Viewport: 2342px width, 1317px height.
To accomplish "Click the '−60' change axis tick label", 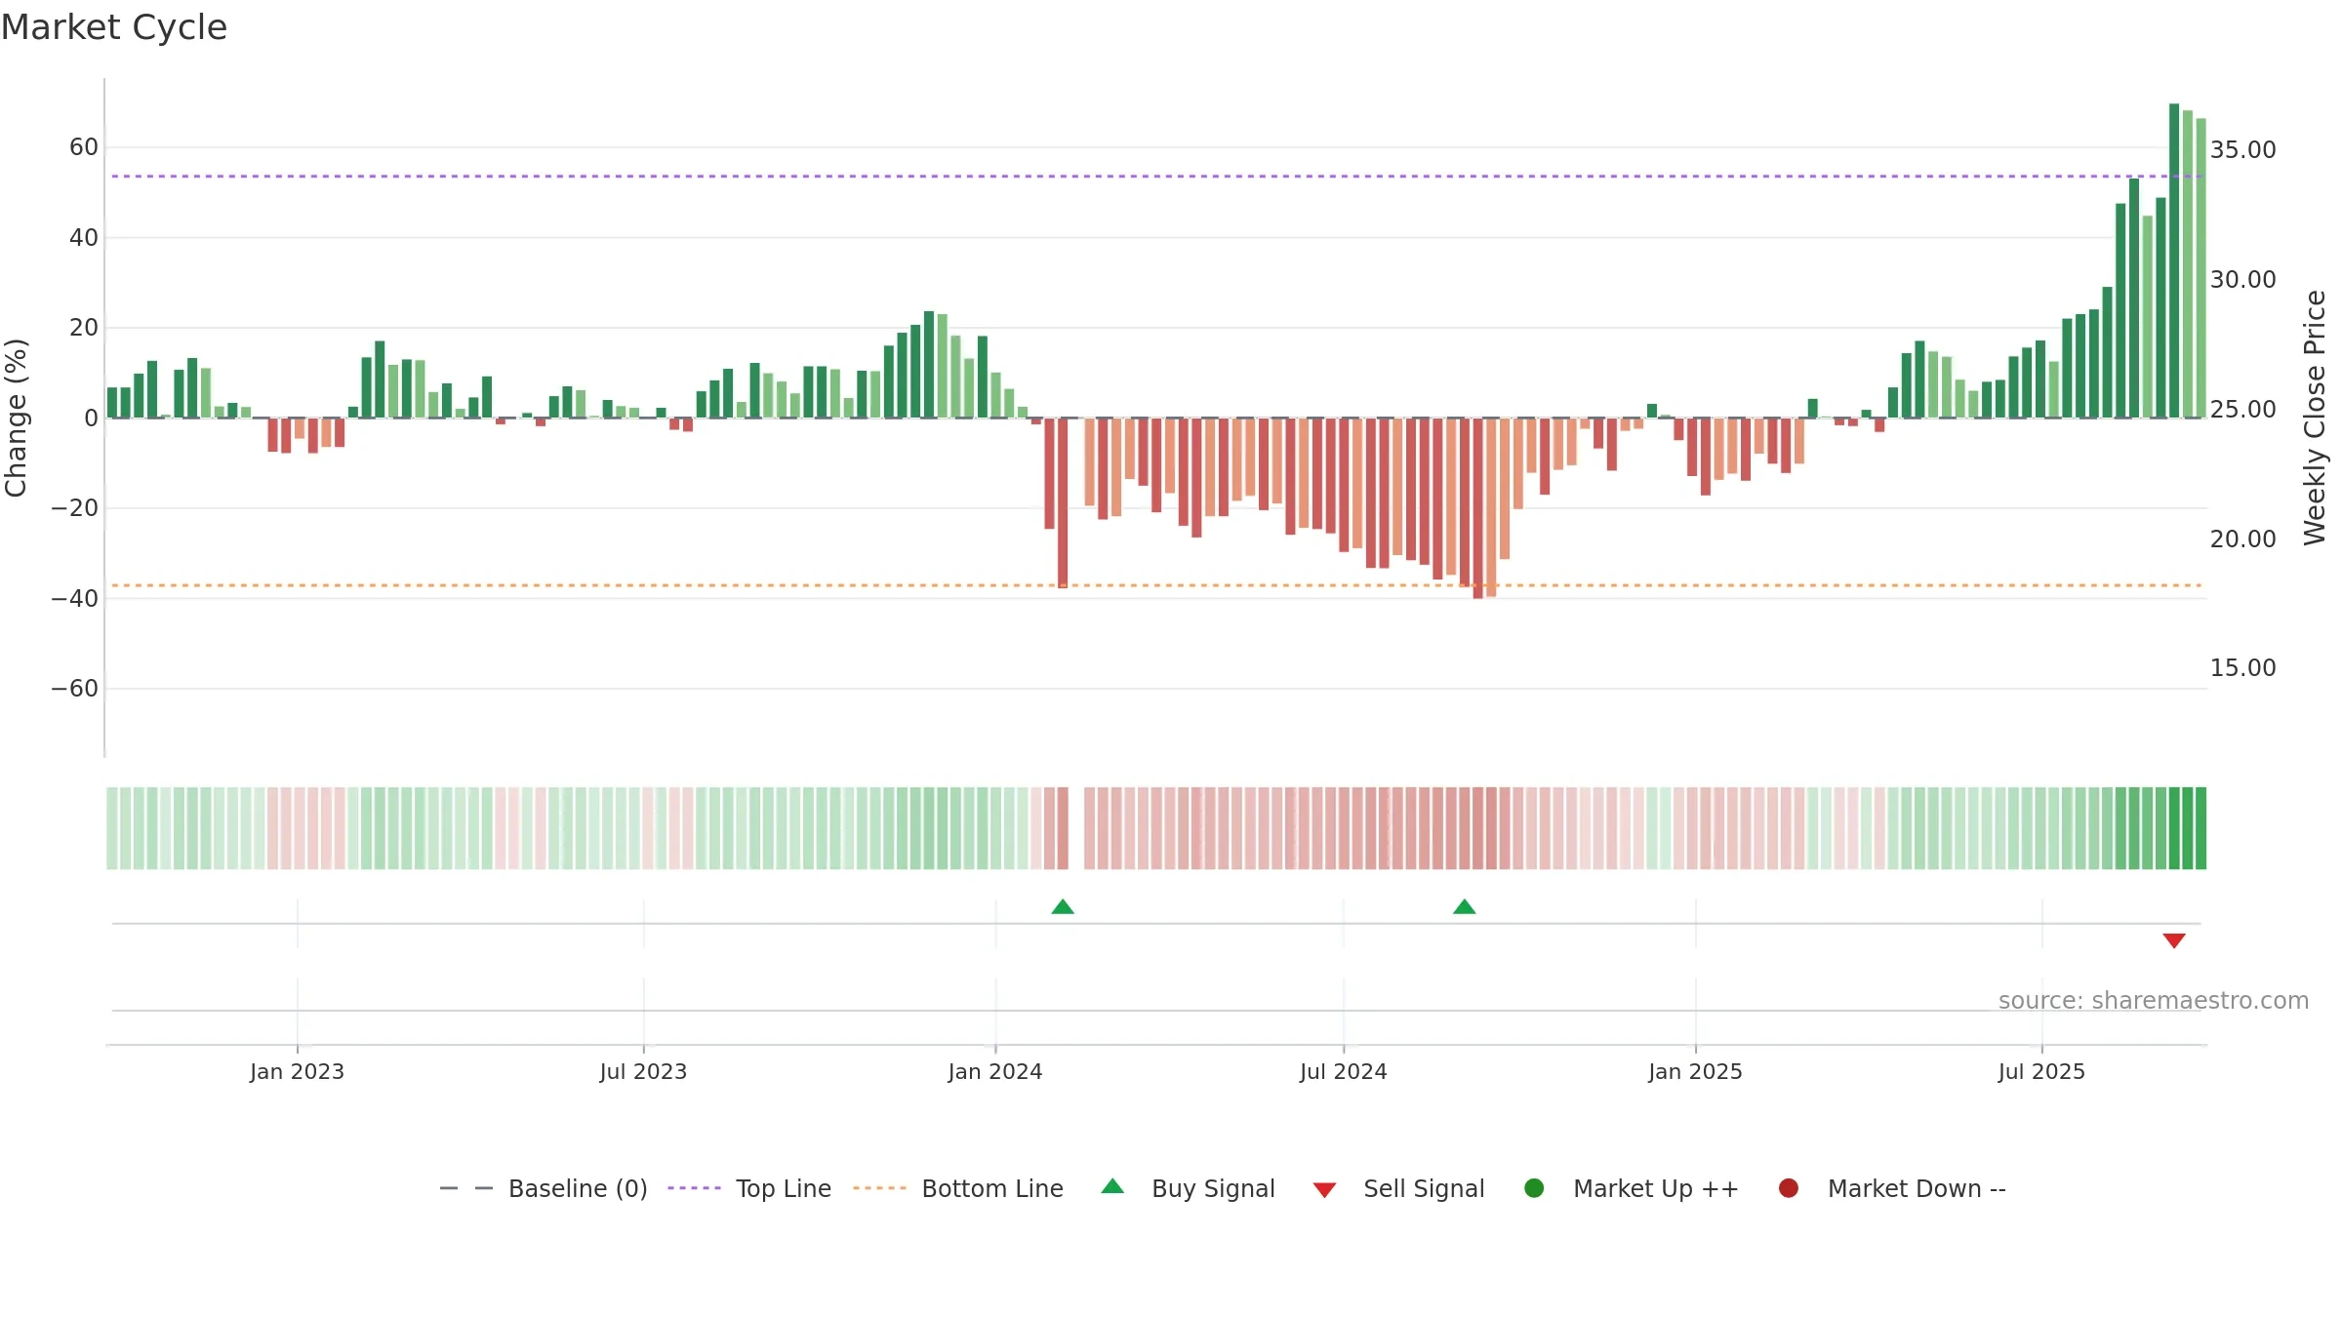I will (75, 689).
